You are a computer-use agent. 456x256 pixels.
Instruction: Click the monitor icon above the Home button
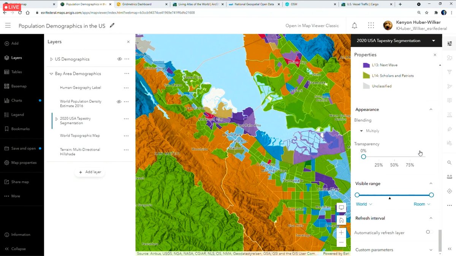[341, 208]
